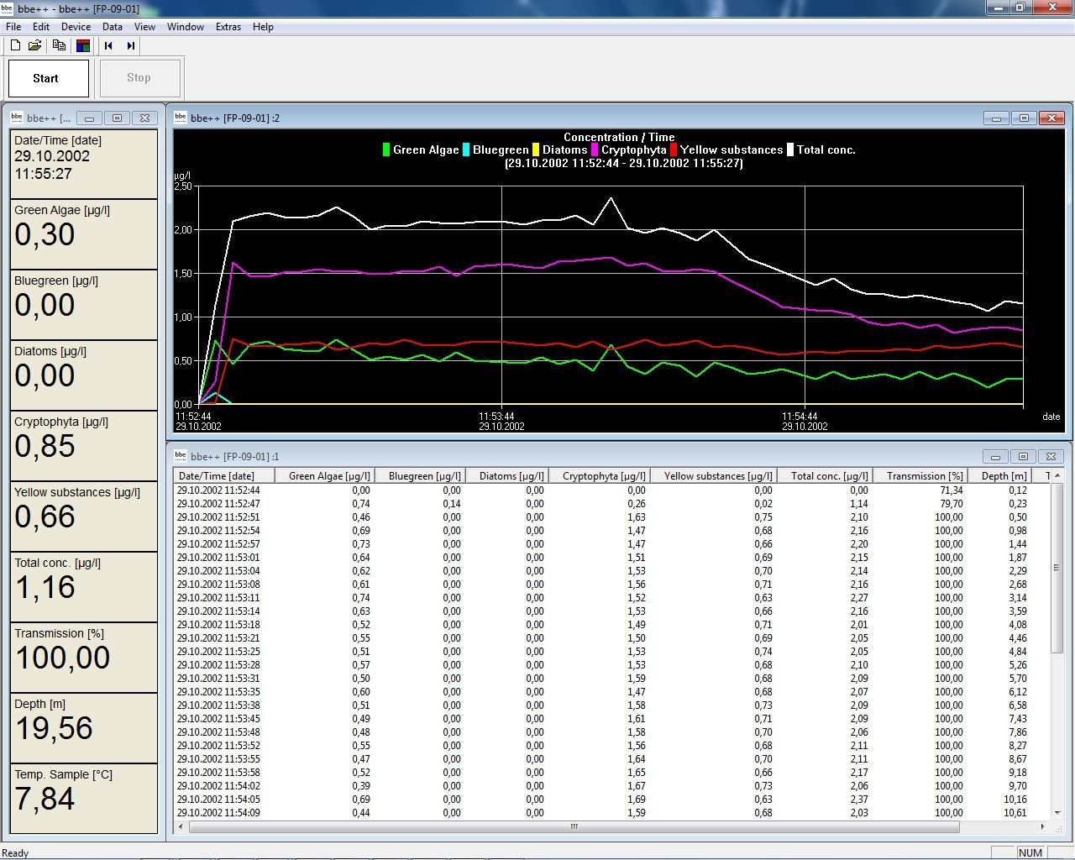Open a file using the folder icon
Image resolution: width=1075 pixels, height=860 pixels.
click(35, 45)
